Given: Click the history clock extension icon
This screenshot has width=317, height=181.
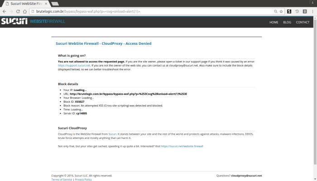Looking at the screenshot, I should click(297, 11).
